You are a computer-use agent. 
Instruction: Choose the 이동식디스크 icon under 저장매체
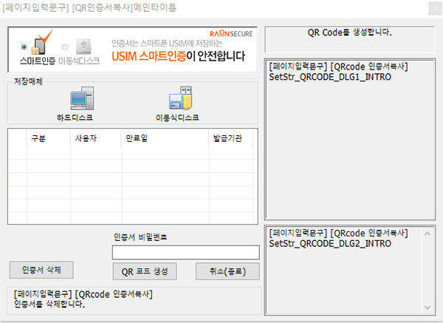click(180, 100)
